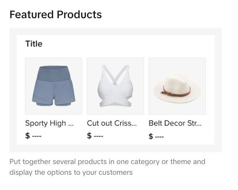Click the "display the options to your customers" line
Viewport: 238px width, 190px height.
(x=71, y=173)
